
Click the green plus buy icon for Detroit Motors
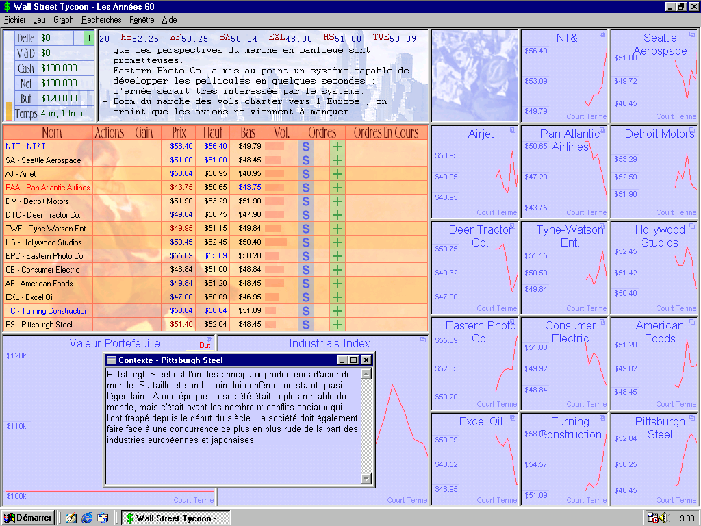click(337, 201)
